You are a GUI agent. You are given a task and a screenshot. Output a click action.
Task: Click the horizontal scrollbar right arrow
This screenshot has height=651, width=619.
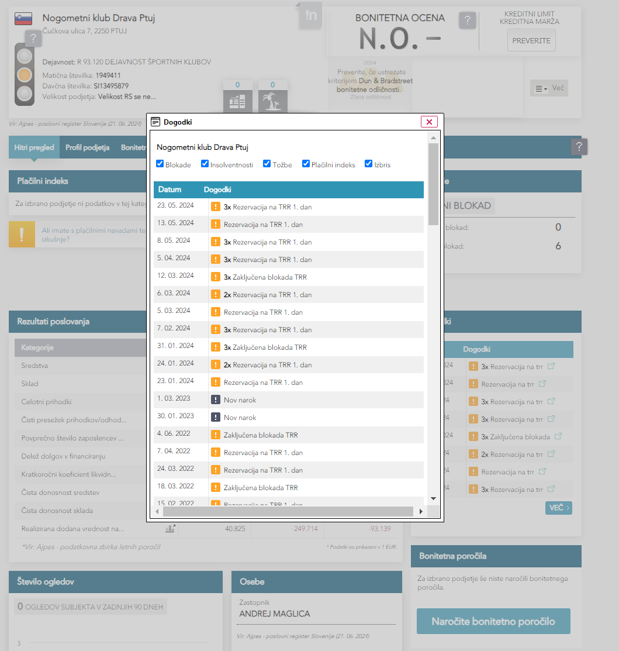(421, 512)
